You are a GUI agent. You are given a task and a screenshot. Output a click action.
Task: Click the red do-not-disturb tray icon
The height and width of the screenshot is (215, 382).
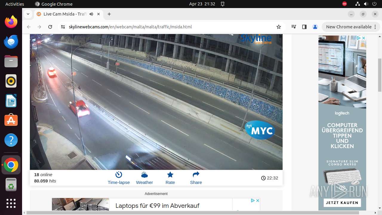(x=344, y=4)
